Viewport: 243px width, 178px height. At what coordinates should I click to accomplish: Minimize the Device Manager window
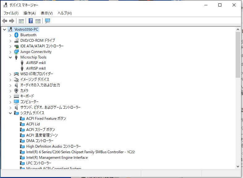click(x=206, y=5)
